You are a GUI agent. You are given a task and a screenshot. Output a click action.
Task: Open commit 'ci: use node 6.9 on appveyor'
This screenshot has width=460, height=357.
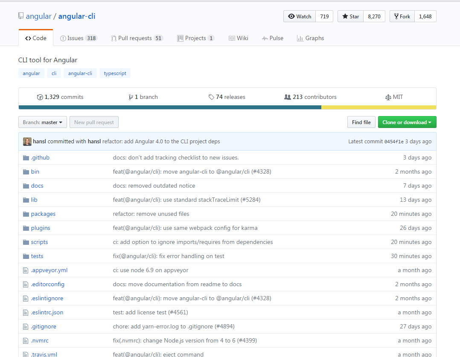[151, 270]
